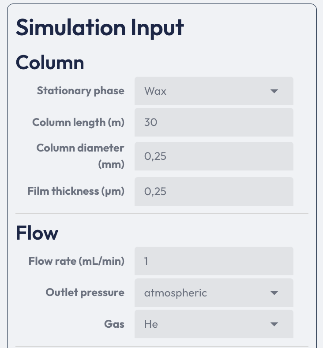Select the 'He' gas value text
This screenshot has width=323, height=348.
point(151,324)
